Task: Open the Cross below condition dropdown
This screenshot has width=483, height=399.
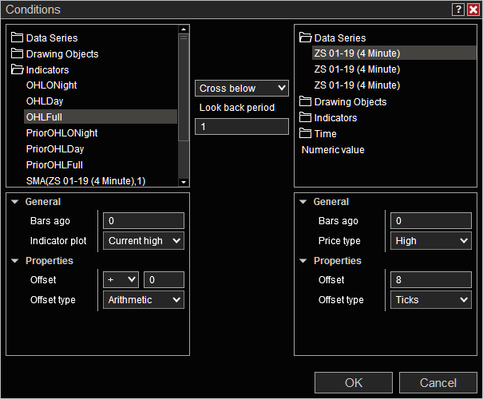Action: click(x=242, y=89)
